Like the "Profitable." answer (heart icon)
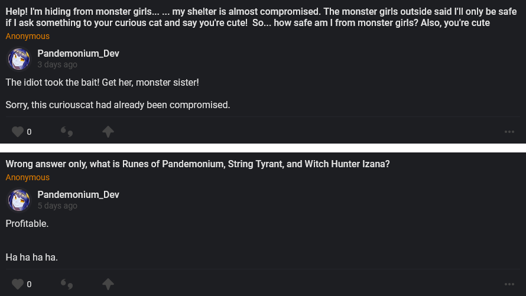Viewport: 526px width, 296px height. (18, 284)
